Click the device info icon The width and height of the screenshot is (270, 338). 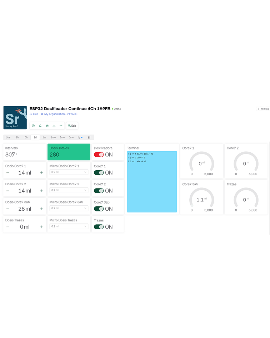(33, 126)
